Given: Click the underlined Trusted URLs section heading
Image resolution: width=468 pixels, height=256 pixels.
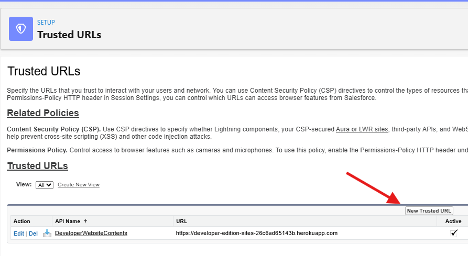Looking at the screenshot, I should pyautogui.click(x=37, y=166).
